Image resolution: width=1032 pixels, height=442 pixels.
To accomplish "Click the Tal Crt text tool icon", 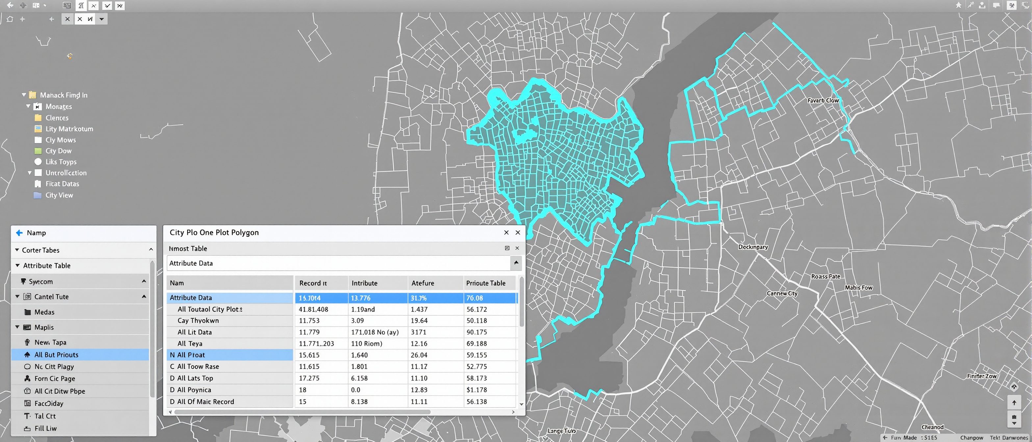I will coord(27,416).
